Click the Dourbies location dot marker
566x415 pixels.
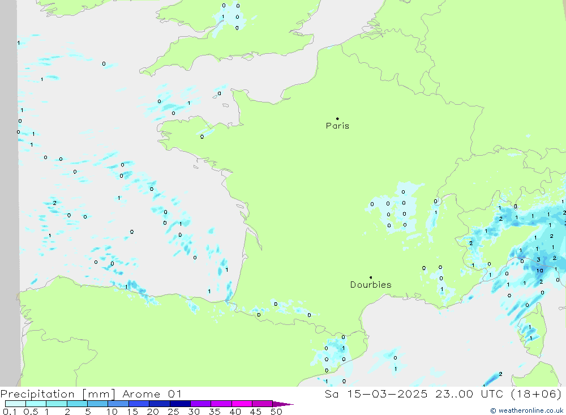[371, 277]
